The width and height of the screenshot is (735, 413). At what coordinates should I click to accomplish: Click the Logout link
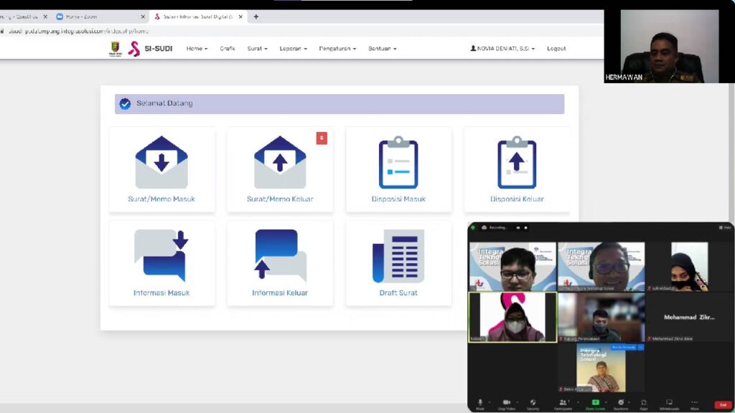click(556, 49)
